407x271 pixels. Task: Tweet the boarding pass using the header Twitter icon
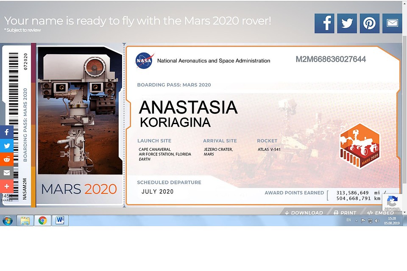coord(347,23)
